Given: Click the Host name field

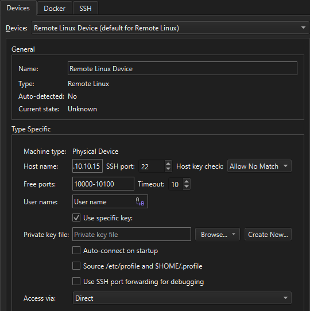Looking at the screenshot, I should pyautogui.click(x=87, y=166).
